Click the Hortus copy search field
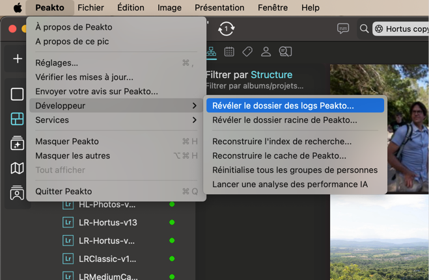Image resolution: width=429 pixels, height=280 pixels. pyautogui.click(x=400, y=29)
